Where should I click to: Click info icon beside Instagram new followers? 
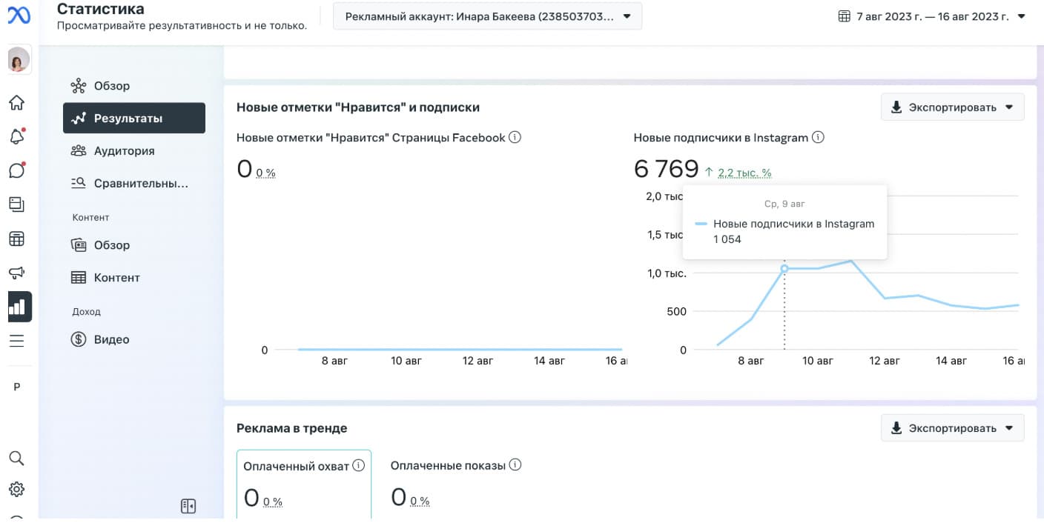coord(818,137)
